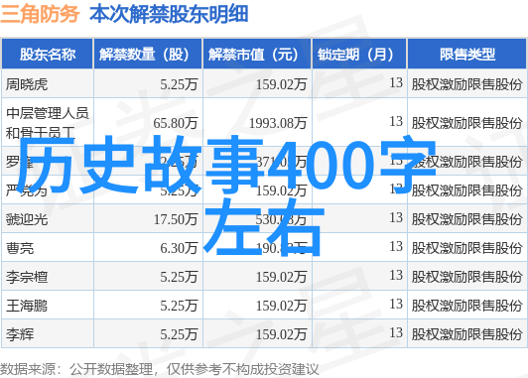Click 5.25万 in the 王海鹏 row
This screenshot has height=378, width=528.
179,306
